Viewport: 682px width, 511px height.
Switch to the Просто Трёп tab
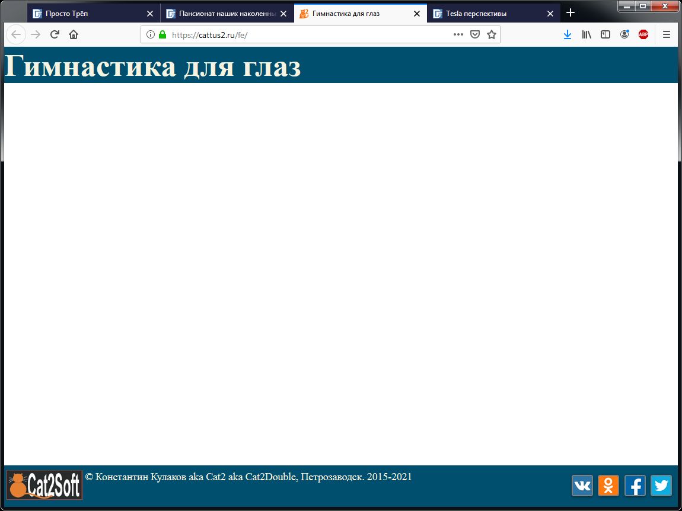pos(94,14)
